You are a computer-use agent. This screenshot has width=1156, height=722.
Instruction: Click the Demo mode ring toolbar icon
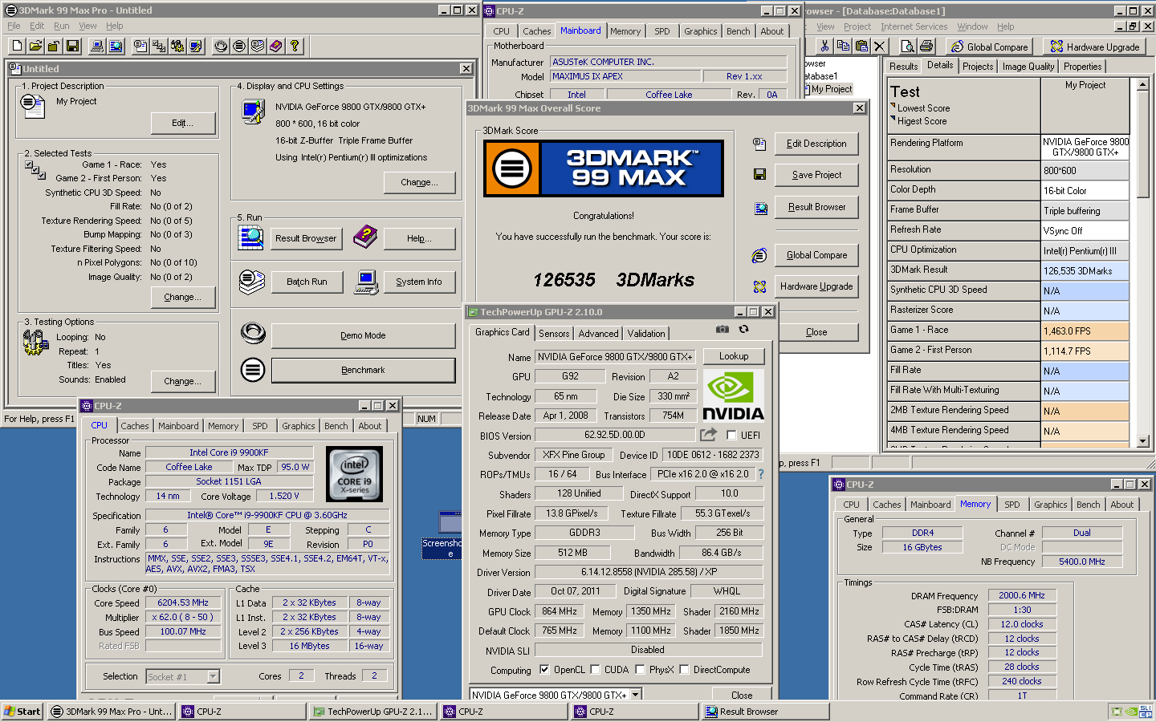[x=221, y=46]
